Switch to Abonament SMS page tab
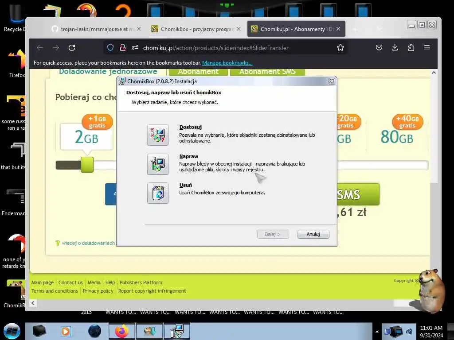This screenshot has width=454, height=340. point(267,72)
